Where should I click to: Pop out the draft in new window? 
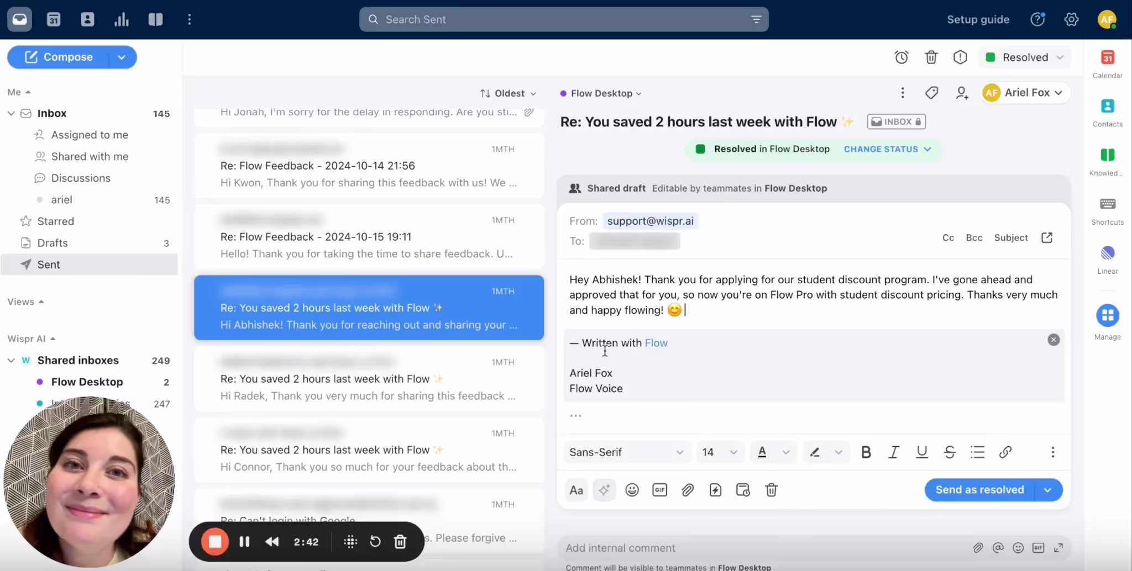[x=1047, y=237]
